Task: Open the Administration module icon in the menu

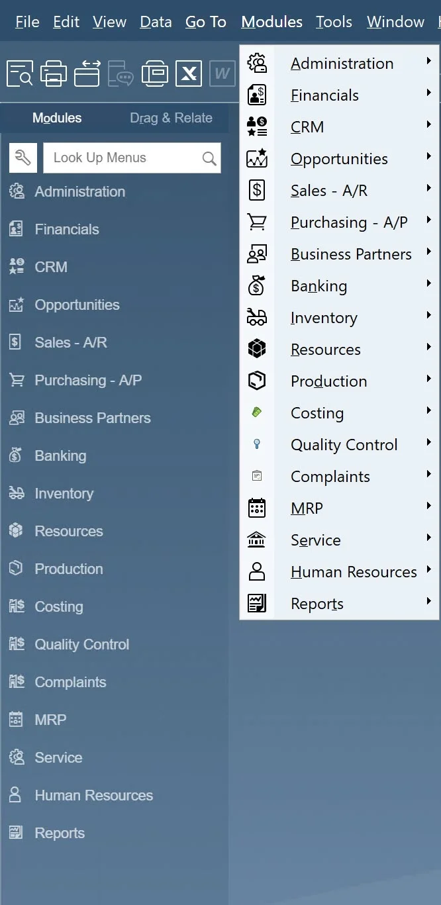Action: click(x=256, y=62)
